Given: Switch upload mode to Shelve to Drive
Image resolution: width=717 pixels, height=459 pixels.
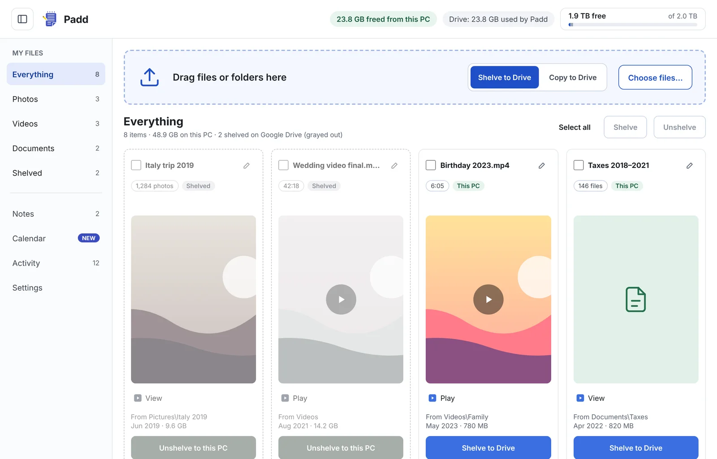Looking at the screenshot, I should [x=505, y=77].
